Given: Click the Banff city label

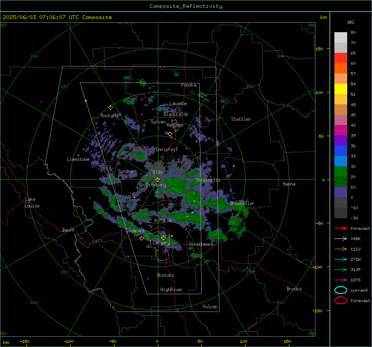Looking at the screenshot, I should pos(68,230).
